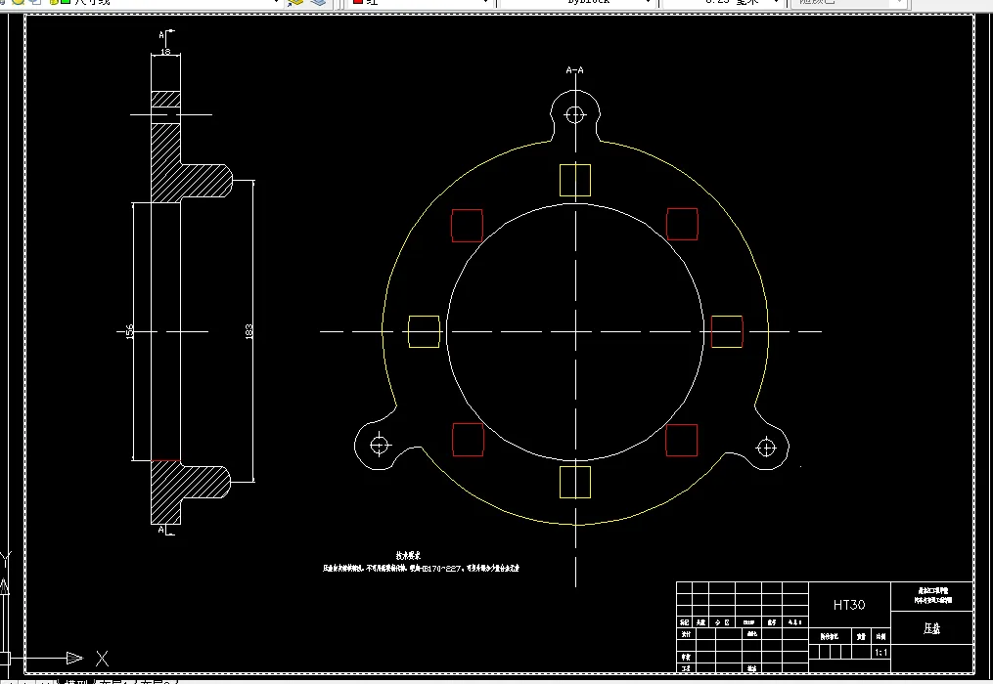The height and width of the screenshot is (684, 993).
Task: Pick the square on right side of flange
Action: (x=727, y=331)
